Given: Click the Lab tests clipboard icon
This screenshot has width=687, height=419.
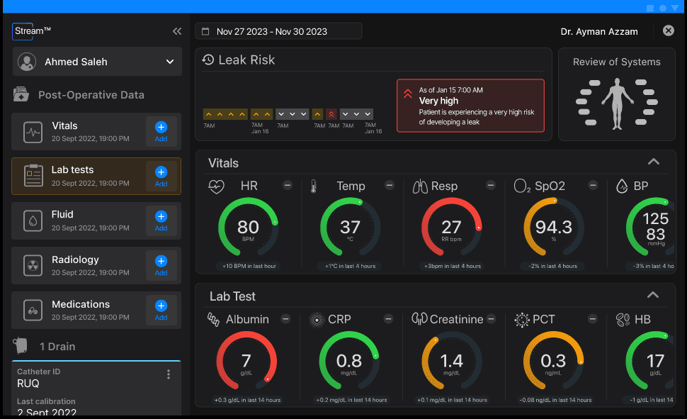Looking at the screenshot, I should (x=33, y=176).
